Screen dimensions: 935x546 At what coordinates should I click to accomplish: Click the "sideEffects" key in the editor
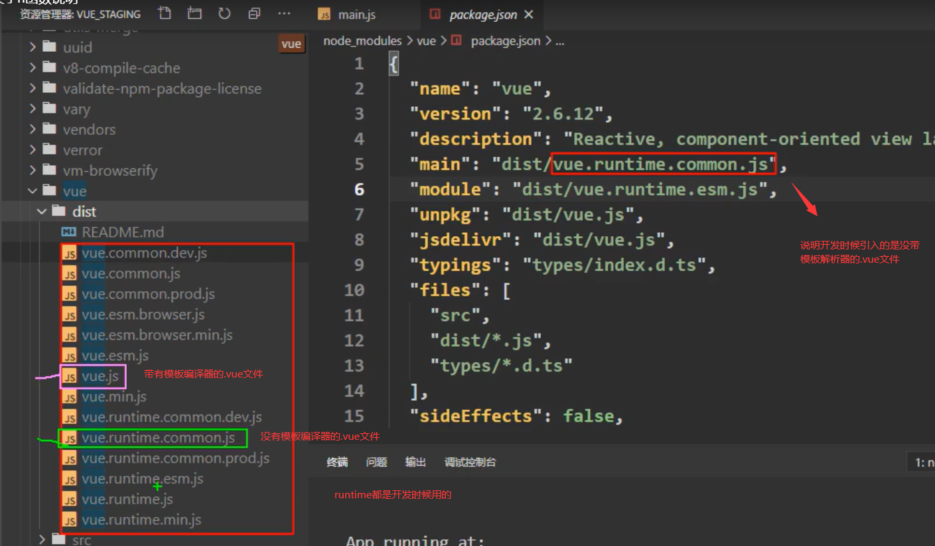pyautogui.click(x=477, y=417)
